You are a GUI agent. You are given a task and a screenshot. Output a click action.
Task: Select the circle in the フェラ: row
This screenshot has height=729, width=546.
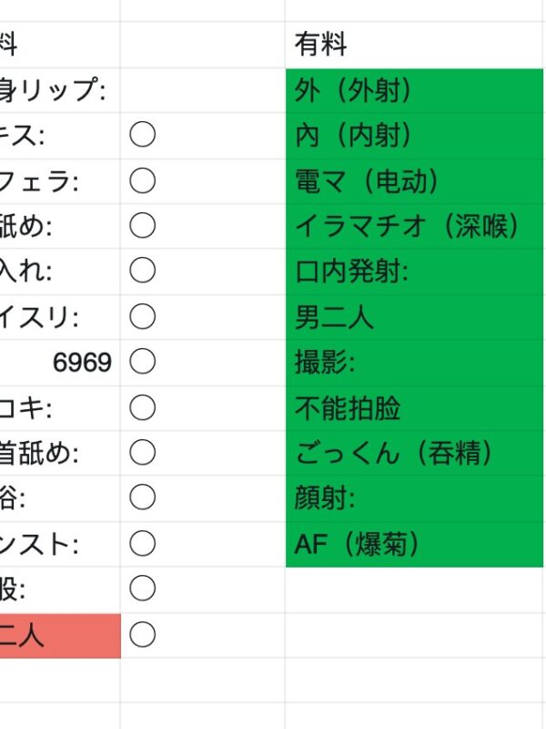coord(142,181)
